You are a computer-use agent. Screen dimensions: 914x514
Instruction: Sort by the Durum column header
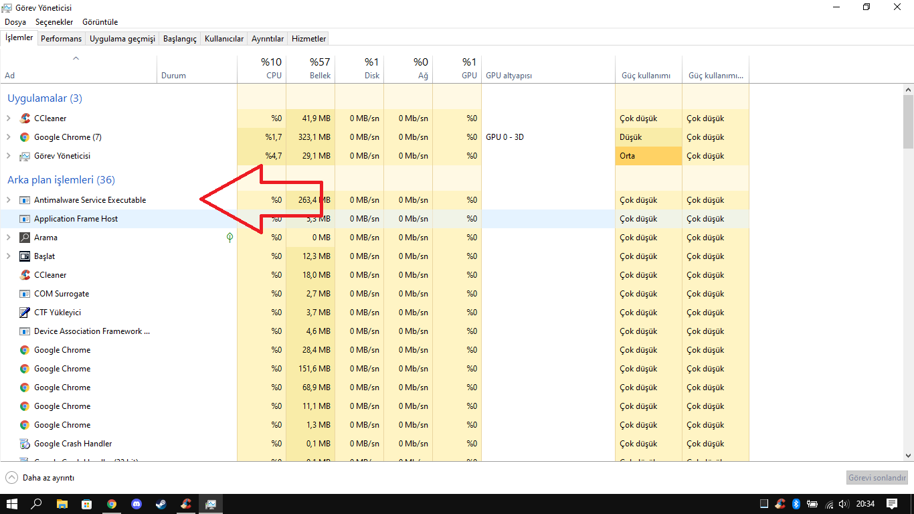197,68
